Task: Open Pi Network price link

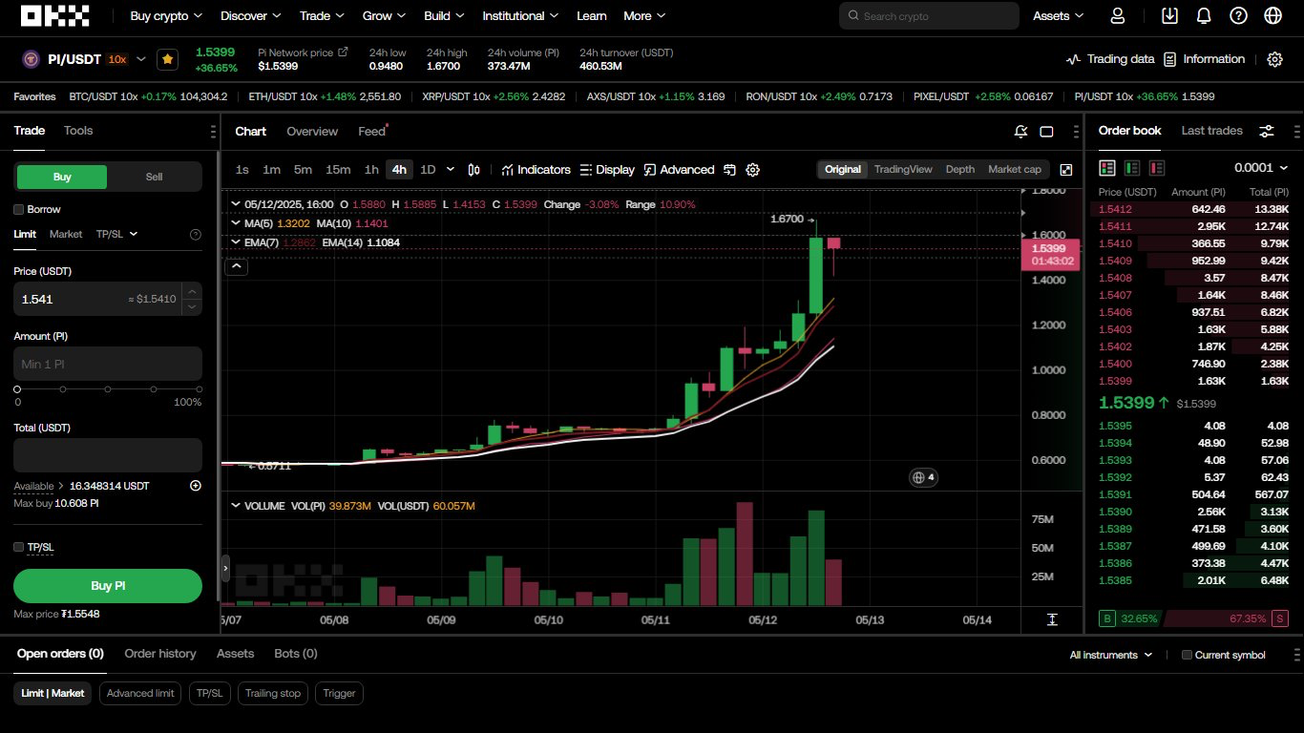Action: pyautogui.click(x=304, y=52)
